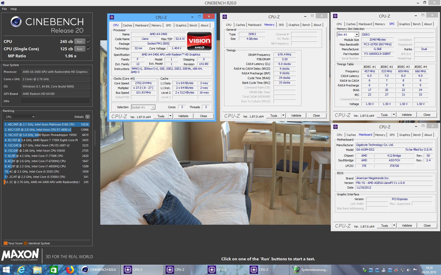Switch to CINEBENCH R20.0 on the taskbar
The image size is (441, 275).
pyautogui.click(x=100, y=270)
